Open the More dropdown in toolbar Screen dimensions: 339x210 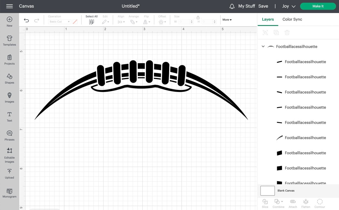click(x=227, y=20)
